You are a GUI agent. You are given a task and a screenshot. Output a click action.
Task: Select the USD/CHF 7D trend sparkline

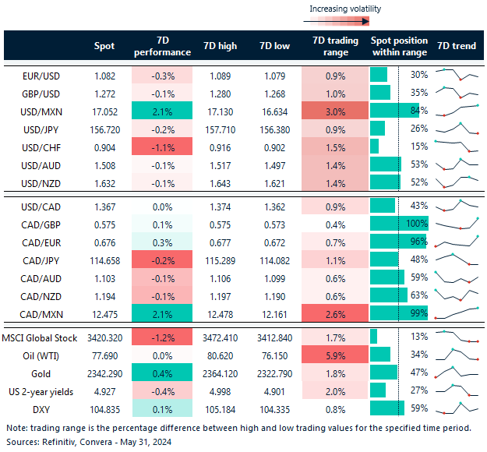click(x=457, y=146)
